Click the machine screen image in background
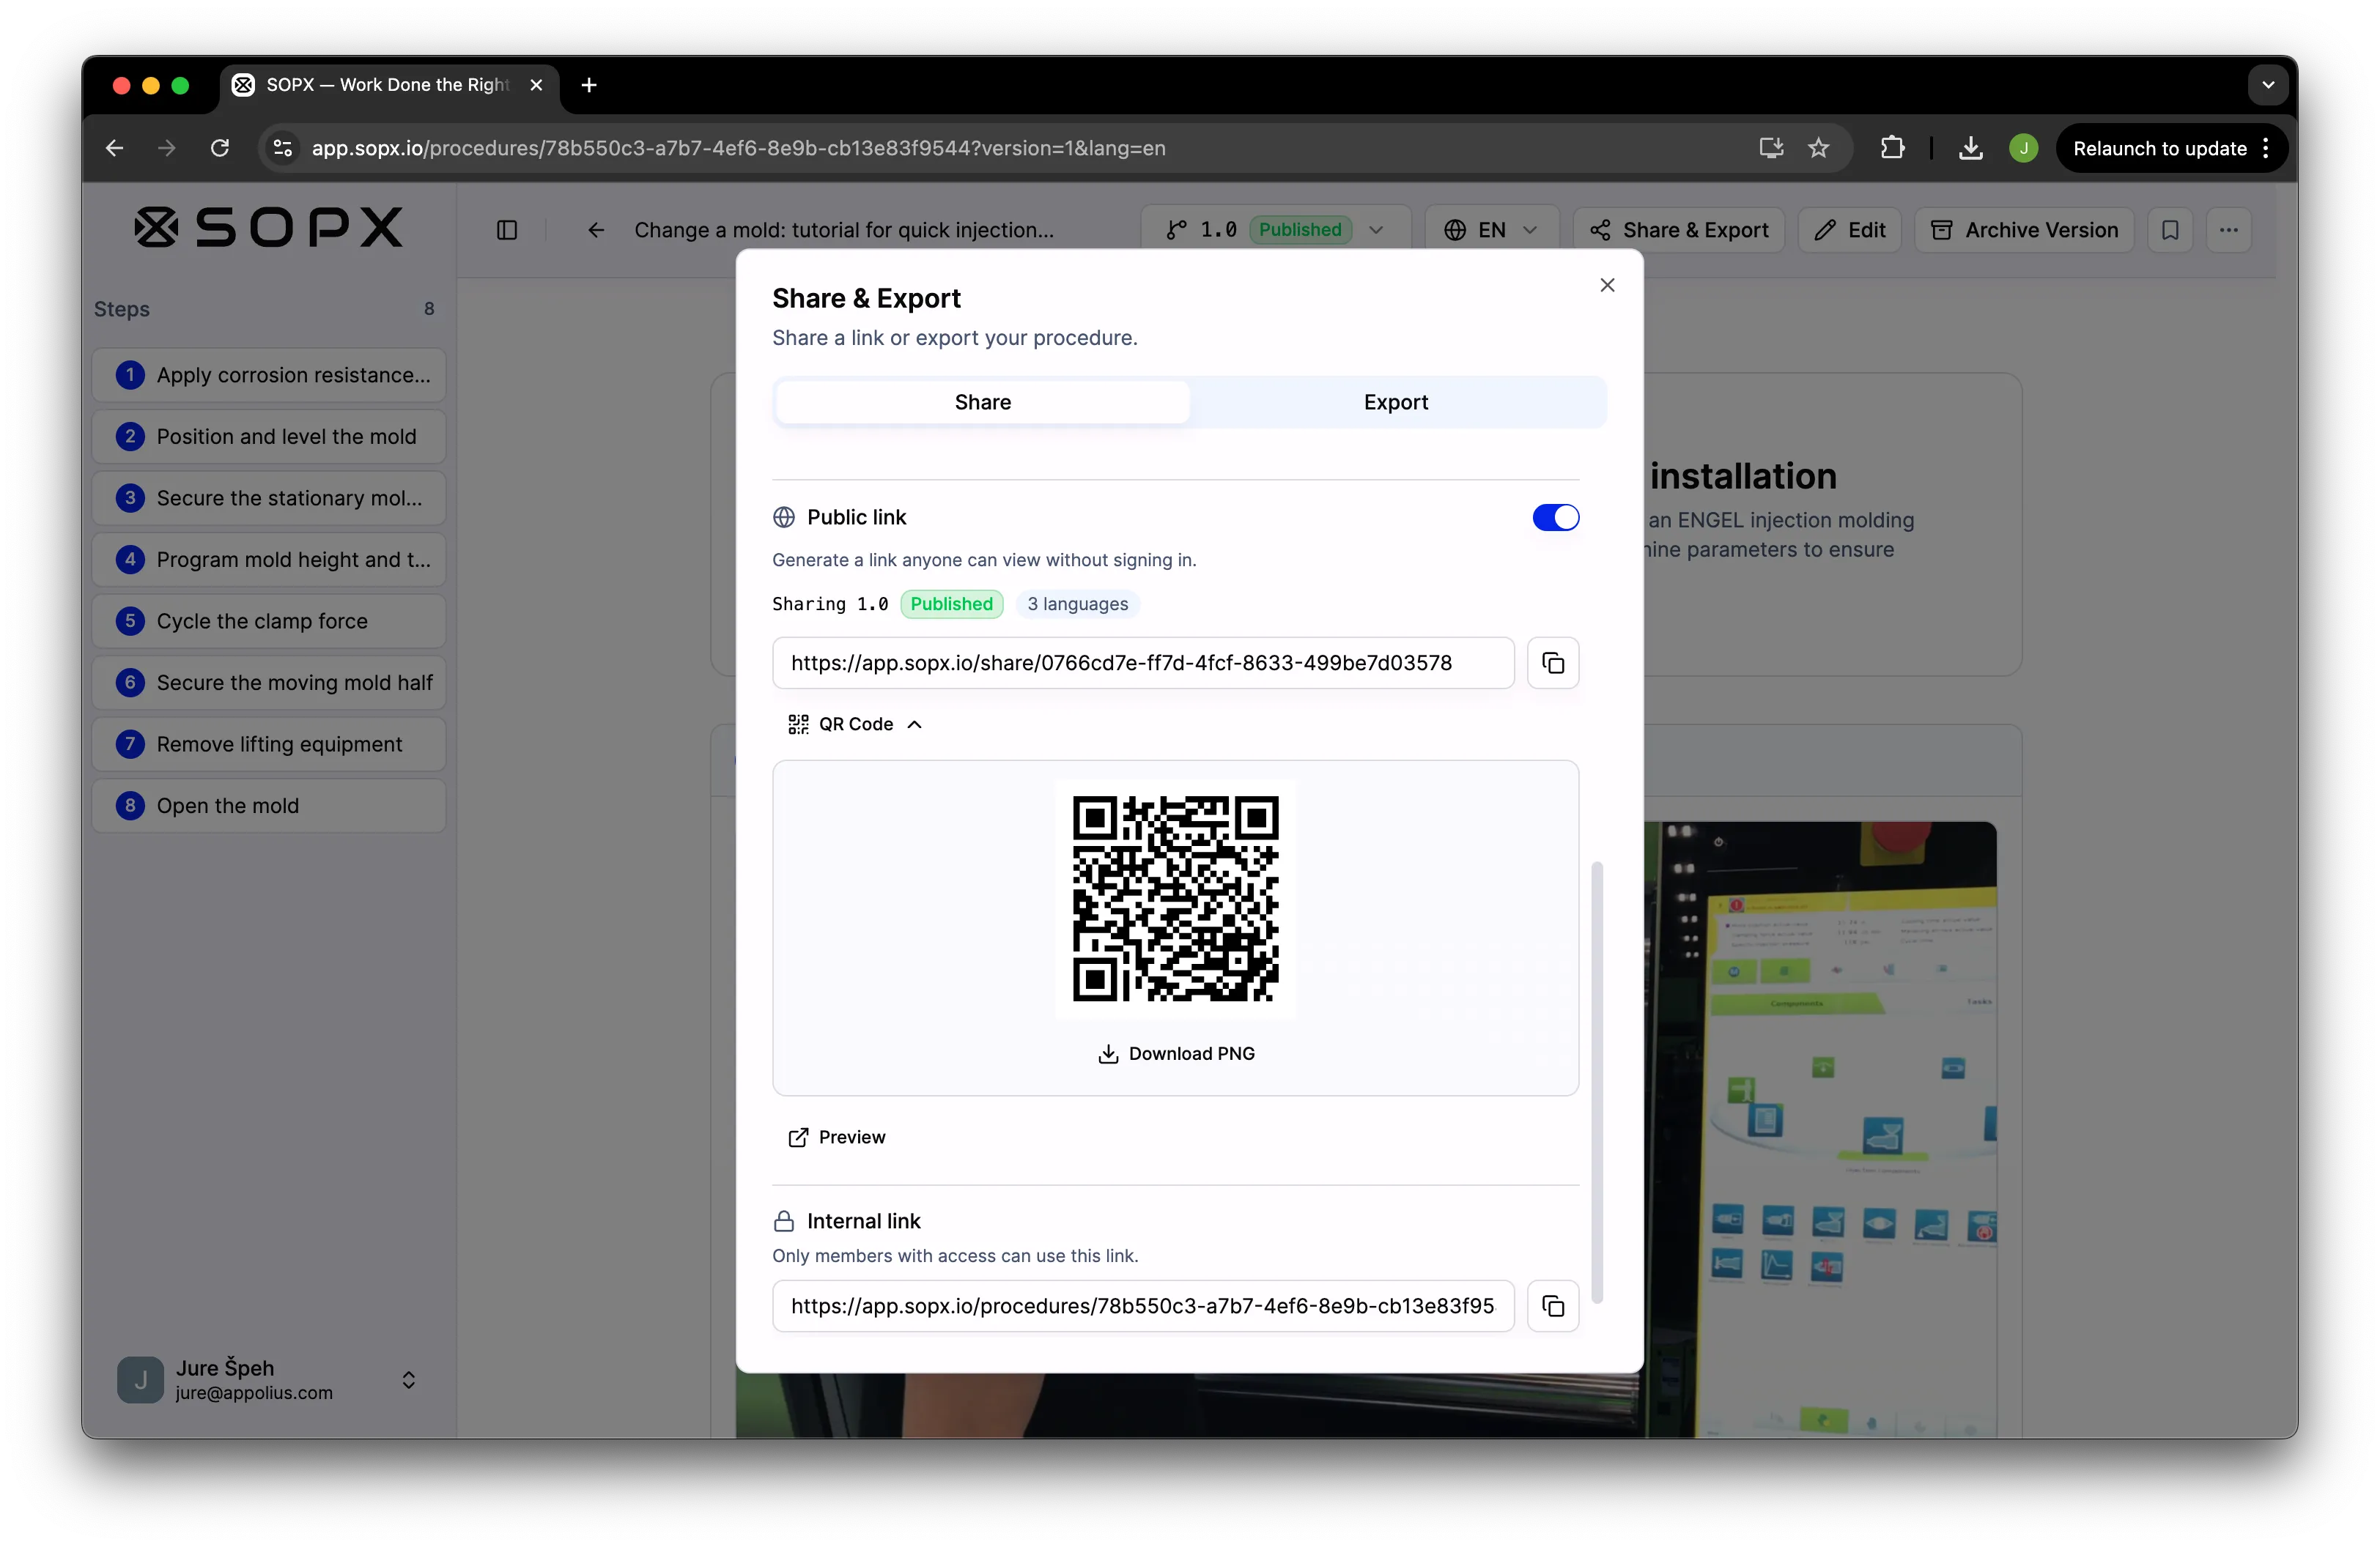This screenshot has height=1547, width=2380. click(1820, 1129)
